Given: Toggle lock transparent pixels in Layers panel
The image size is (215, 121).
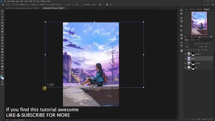Looking at the screenshot, I should point(189,50).
